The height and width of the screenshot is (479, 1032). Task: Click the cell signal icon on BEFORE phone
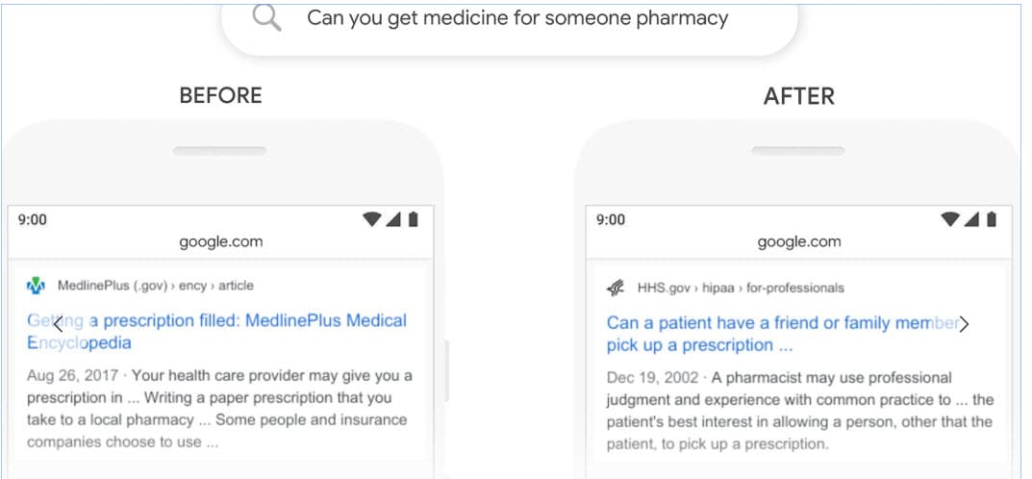tap(393, 219)
